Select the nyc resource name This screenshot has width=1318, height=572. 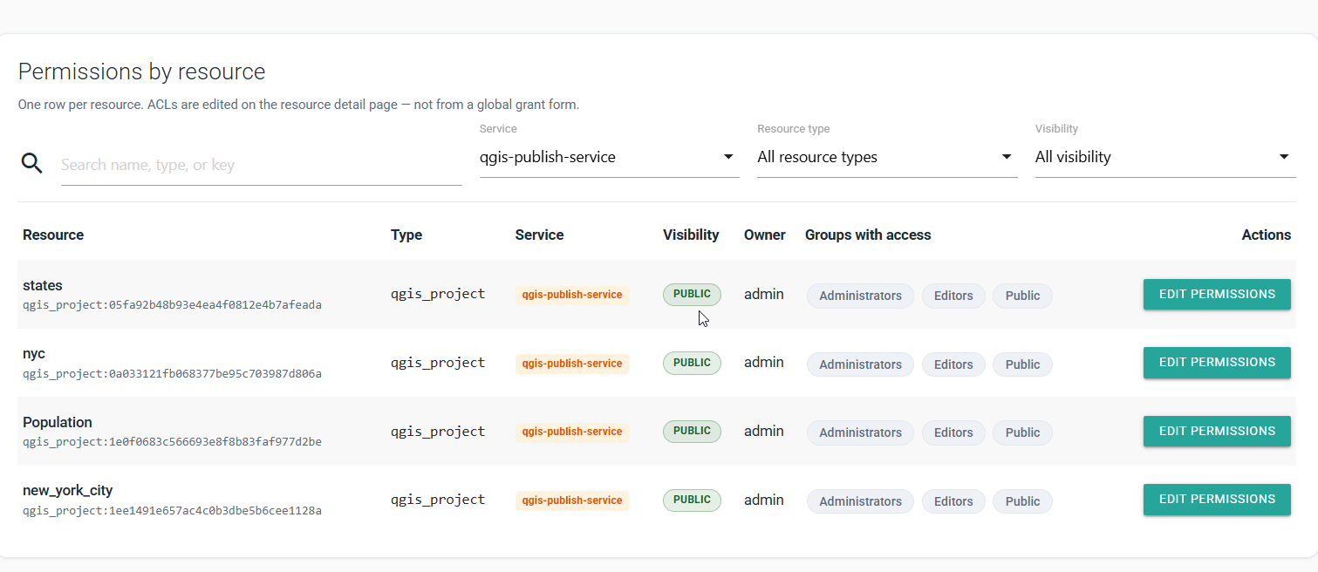pyautogui.click(x=34, y=353)
